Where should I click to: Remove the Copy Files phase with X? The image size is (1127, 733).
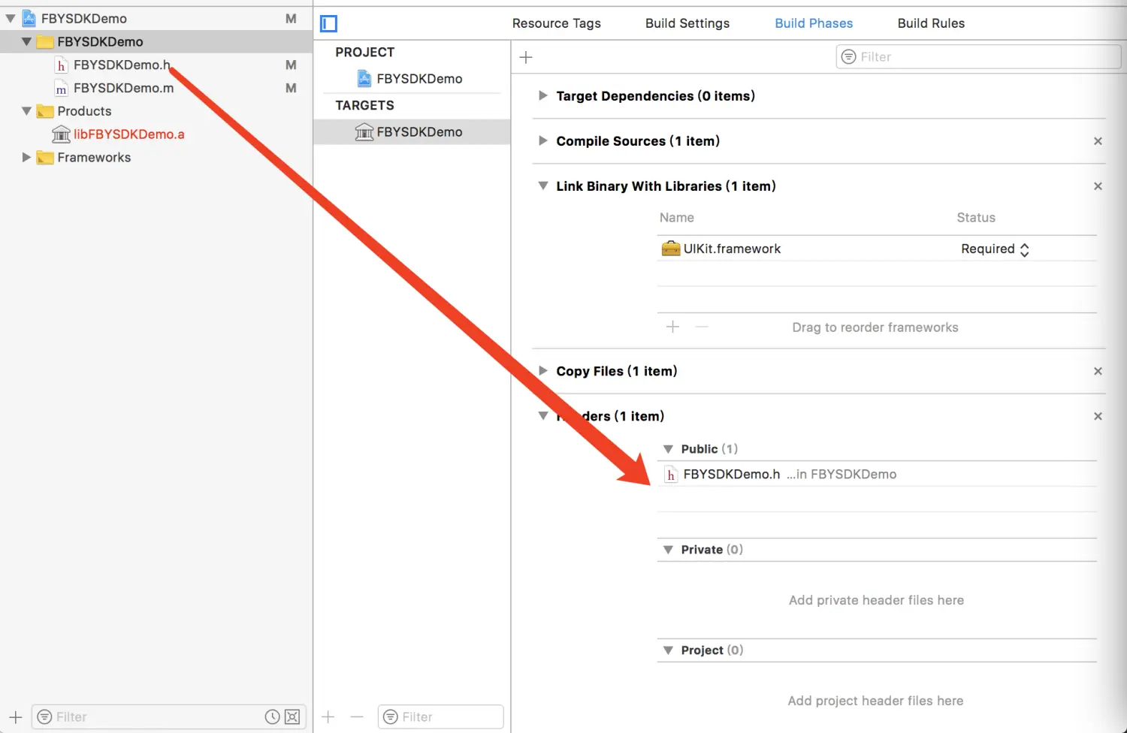1098,371
